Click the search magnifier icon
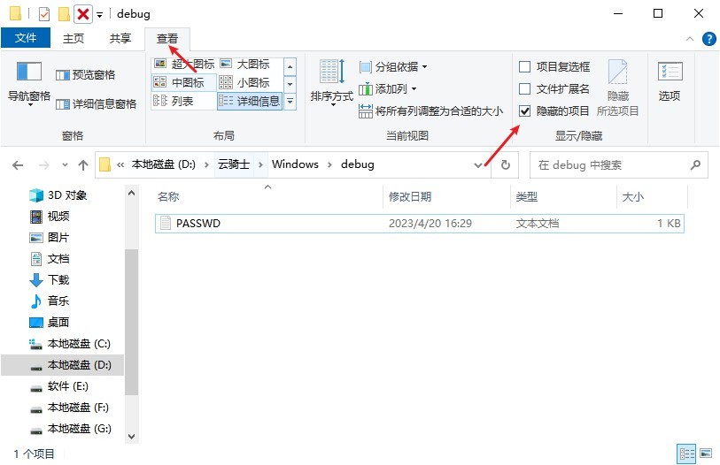Viewport: 720px width, 465px height. pyautogui.click(x=696, y=164)
